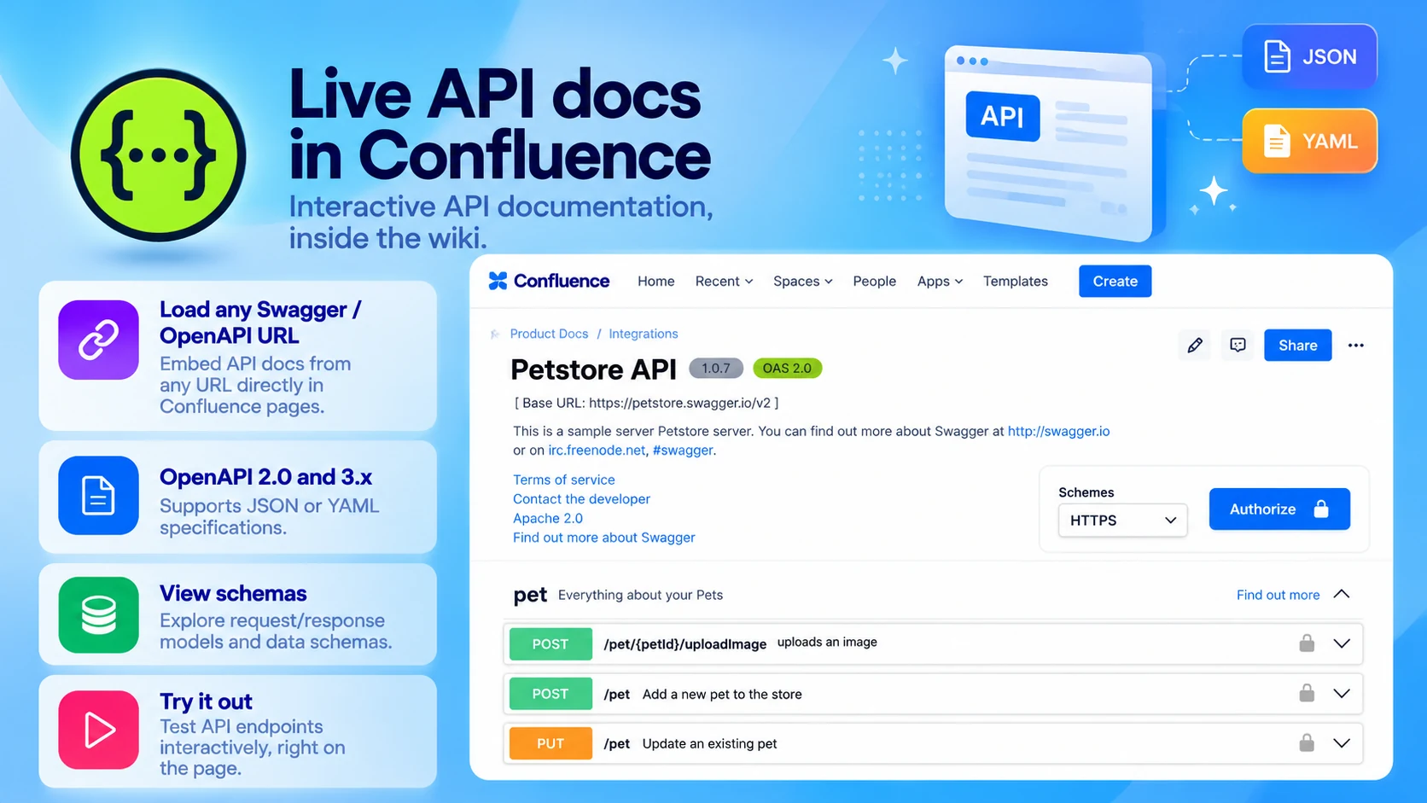The width and height of the screenshot is (1427, 803).
Task: Go to Home in the navigation
Action: point(655,281)
